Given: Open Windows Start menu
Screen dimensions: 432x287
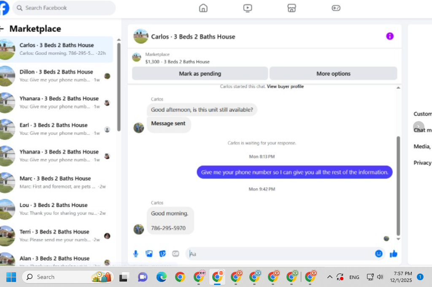Looking at the screenshot, I should 11,277.
